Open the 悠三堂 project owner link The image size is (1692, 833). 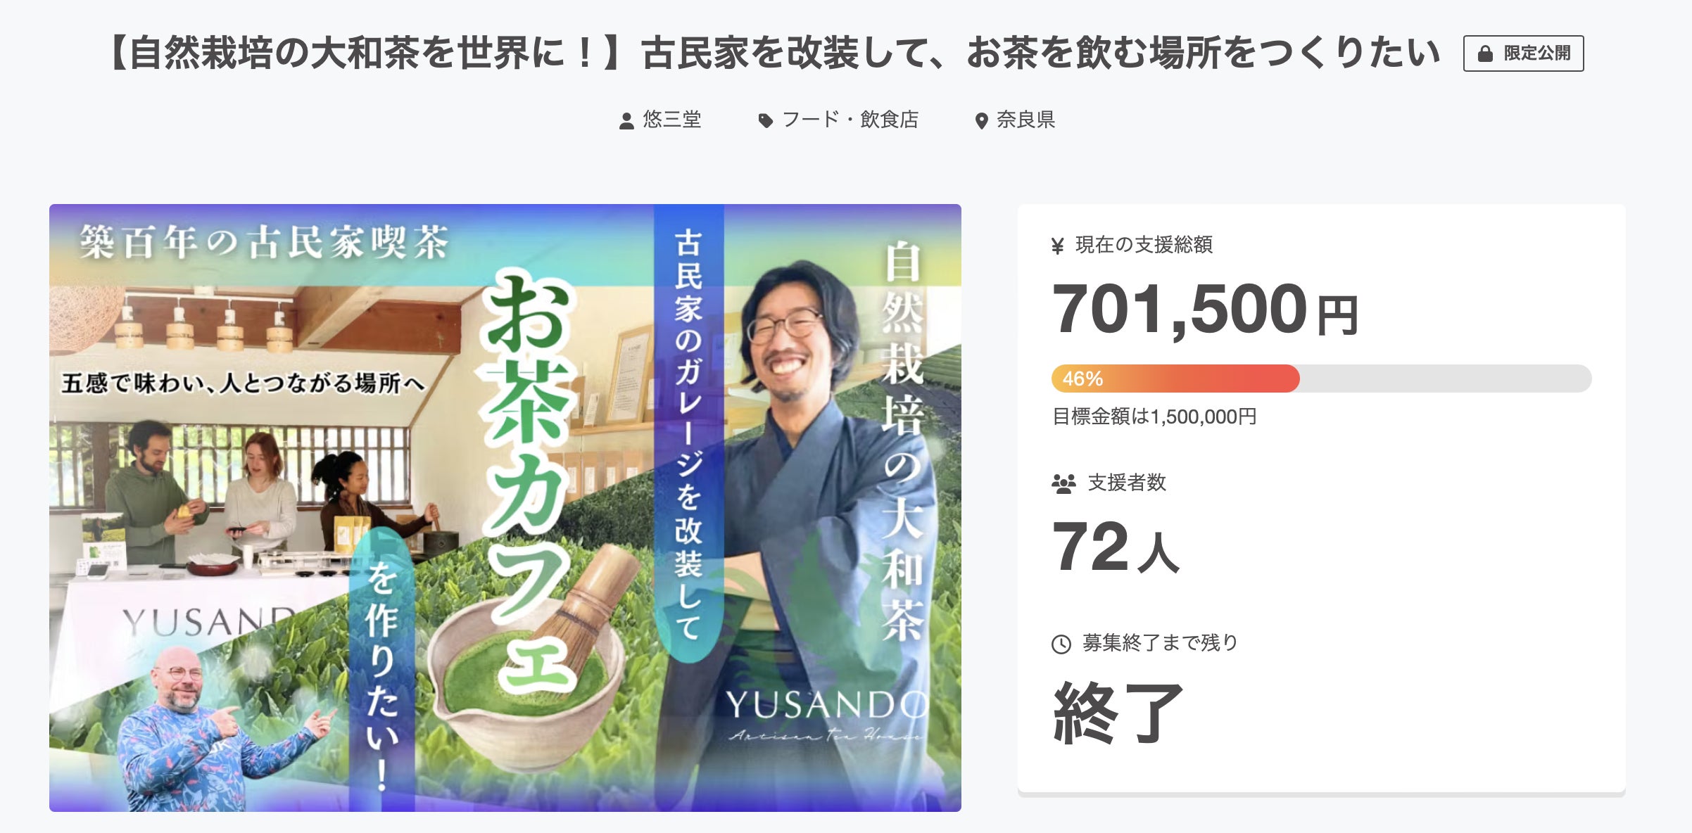point(672,120)
